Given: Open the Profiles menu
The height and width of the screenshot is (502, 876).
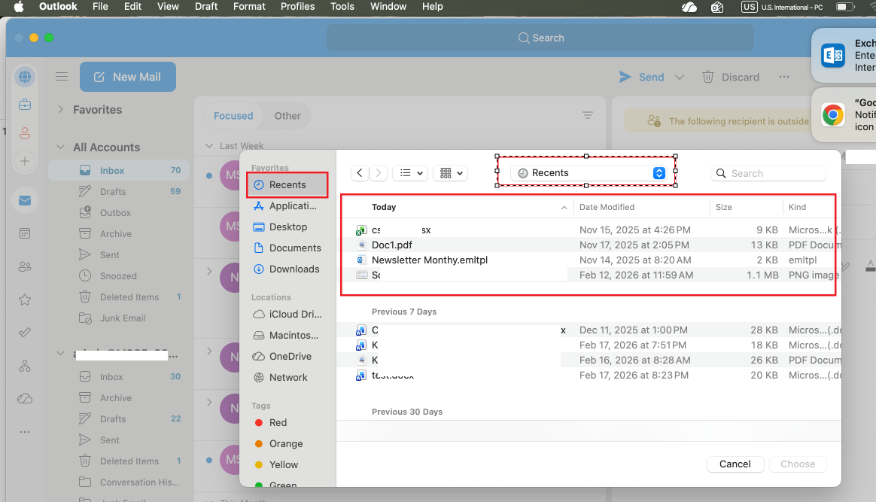Looking at the screenshot, I should [297, 7].
